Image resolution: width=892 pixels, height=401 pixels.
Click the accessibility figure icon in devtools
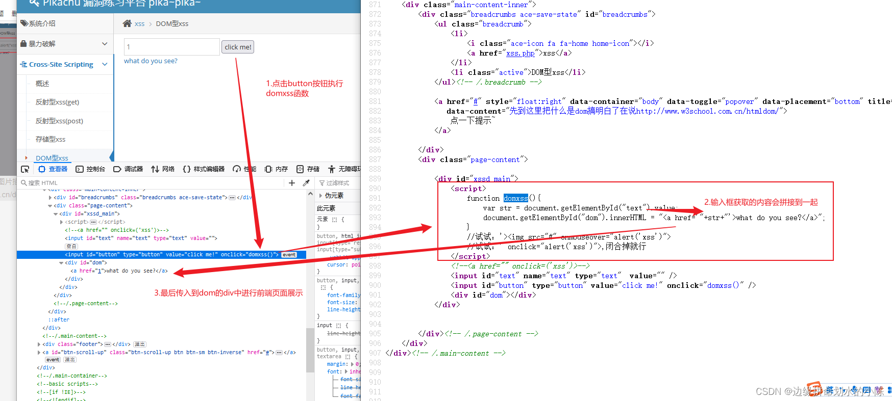click(x=332, y=169)
